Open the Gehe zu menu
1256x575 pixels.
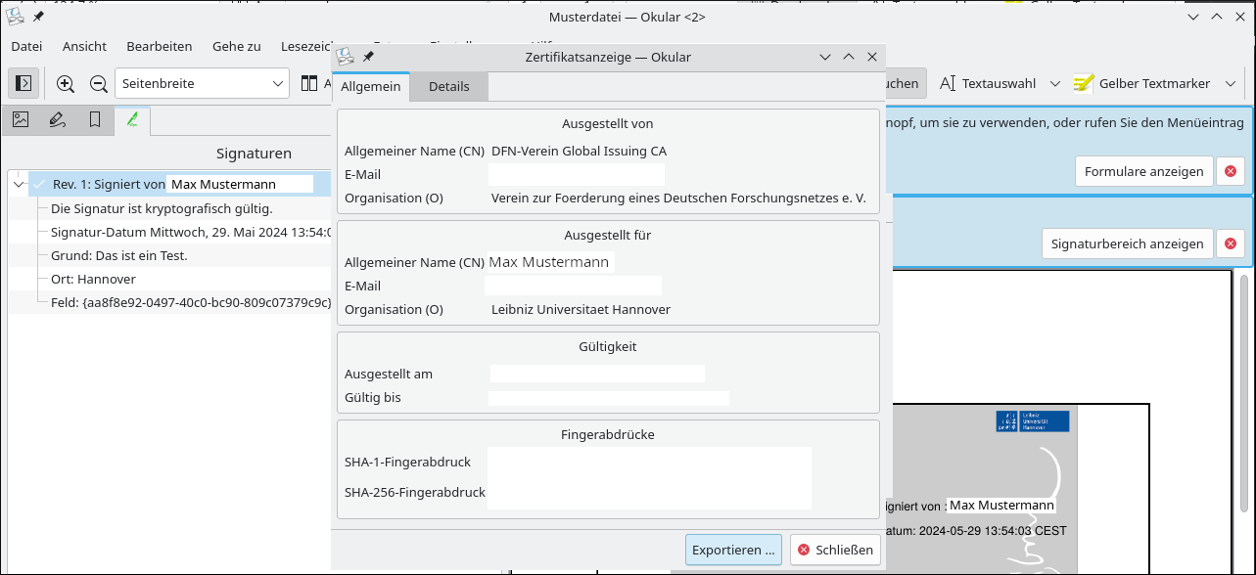236,46
